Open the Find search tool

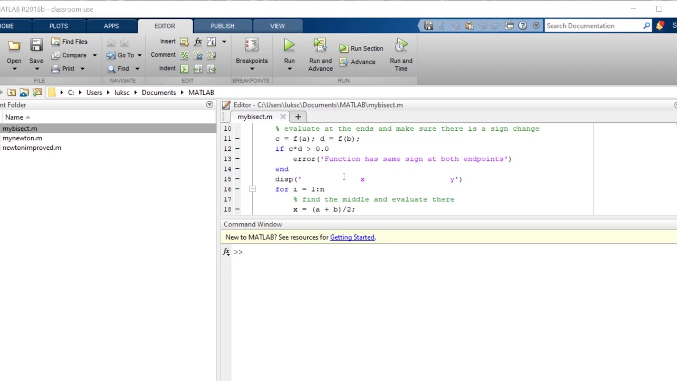[118, 69]
